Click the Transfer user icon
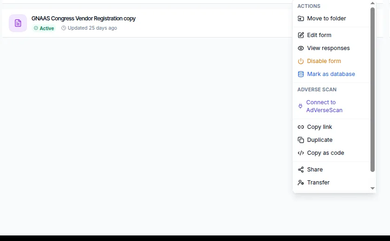The image size is (390, 241). 301,183
